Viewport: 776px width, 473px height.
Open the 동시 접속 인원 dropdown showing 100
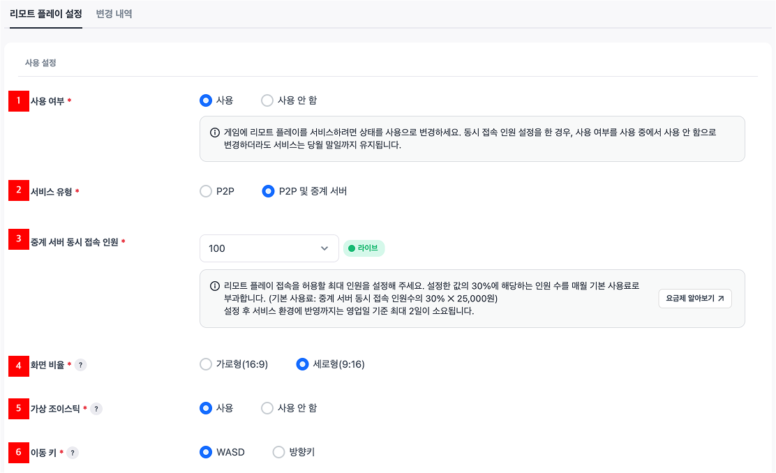269,248
